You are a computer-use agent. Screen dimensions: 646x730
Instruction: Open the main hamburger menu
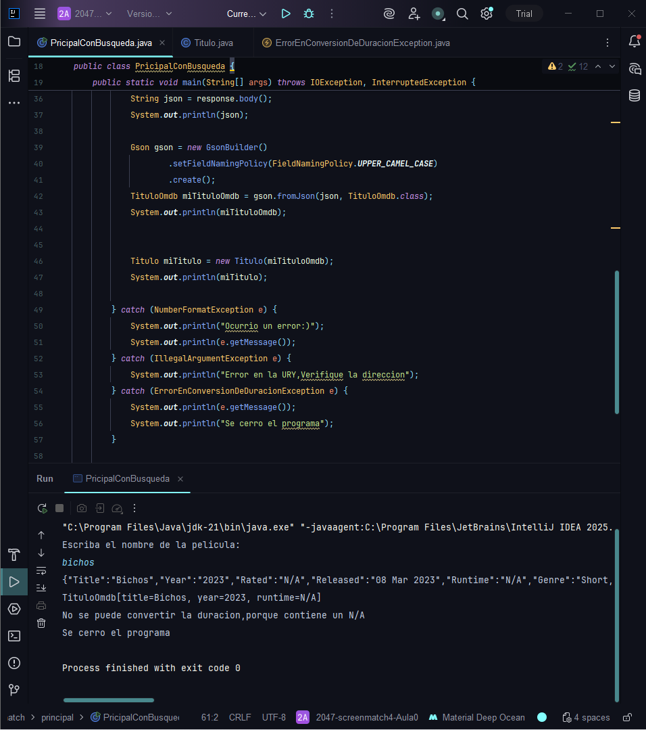40,14
